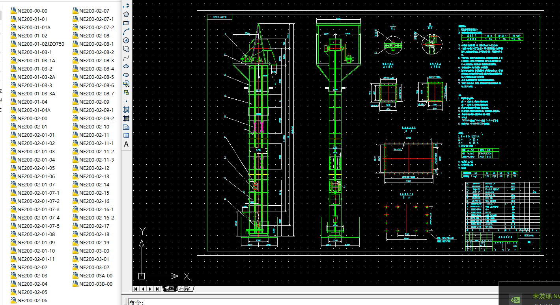Viewport: 560px width, 305px height.
Task: Pick the Revision Cloud tool
Action: [126, 49]
